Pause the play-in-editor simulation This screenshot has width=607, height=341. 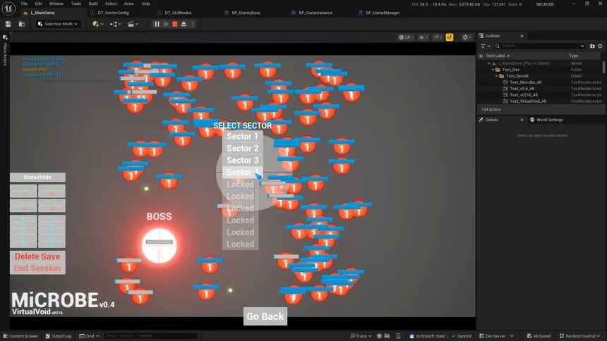(157, 24)
